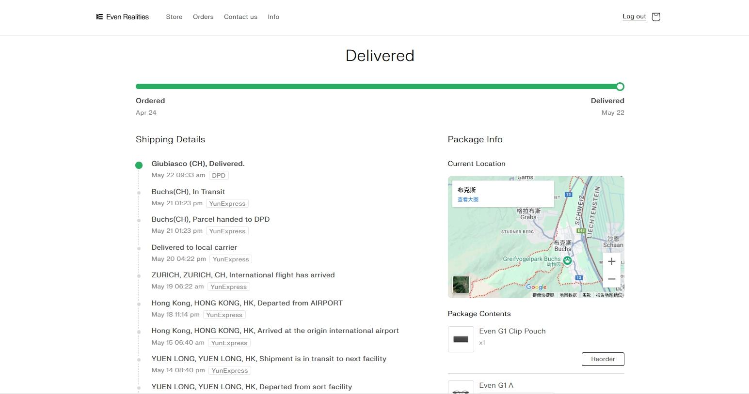
Task: Click the Greifvogelpark Buchs zoo marker
Action: 567,260
